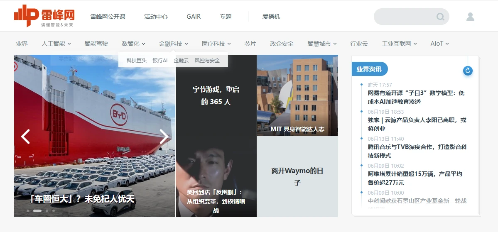The width and height of the screenshot is (498, 232).
Task: Open 雷峰网公开课 page
Action: pos(108,17)
